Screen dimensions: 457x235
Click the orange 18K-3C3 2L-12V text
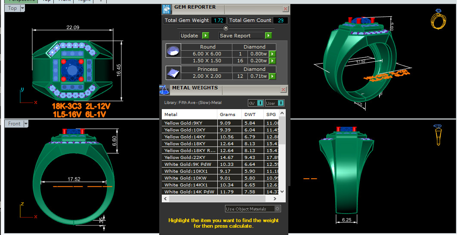pyautogui.click(x=81, y=106)
